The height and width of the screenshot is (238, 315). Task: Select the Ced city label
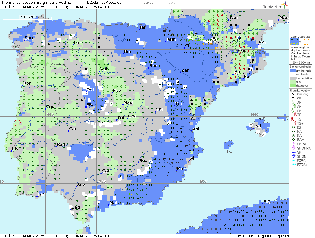[x=76, y=207]
